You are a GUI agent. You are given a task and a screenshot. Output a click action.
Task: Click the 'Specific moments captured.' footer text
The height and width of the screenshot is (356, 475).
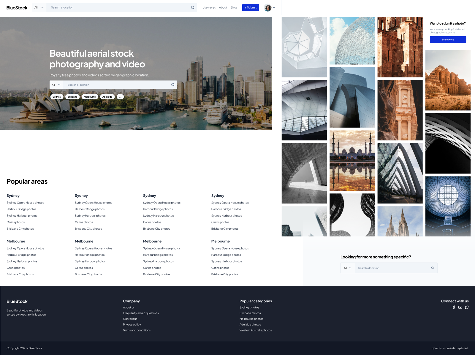(450, 348)
